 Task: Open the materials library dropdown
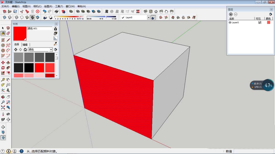point(51,50)
